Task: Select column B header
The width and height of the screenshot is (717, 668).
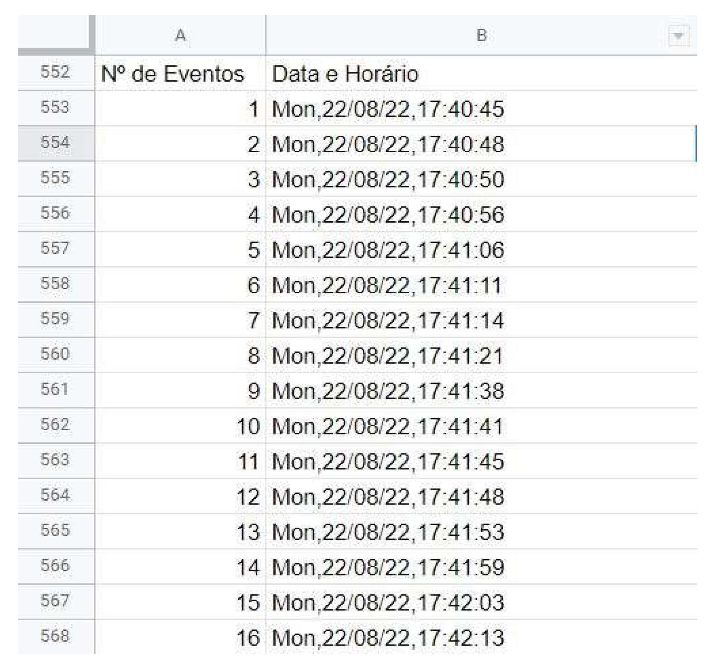Action: point(481,36)
